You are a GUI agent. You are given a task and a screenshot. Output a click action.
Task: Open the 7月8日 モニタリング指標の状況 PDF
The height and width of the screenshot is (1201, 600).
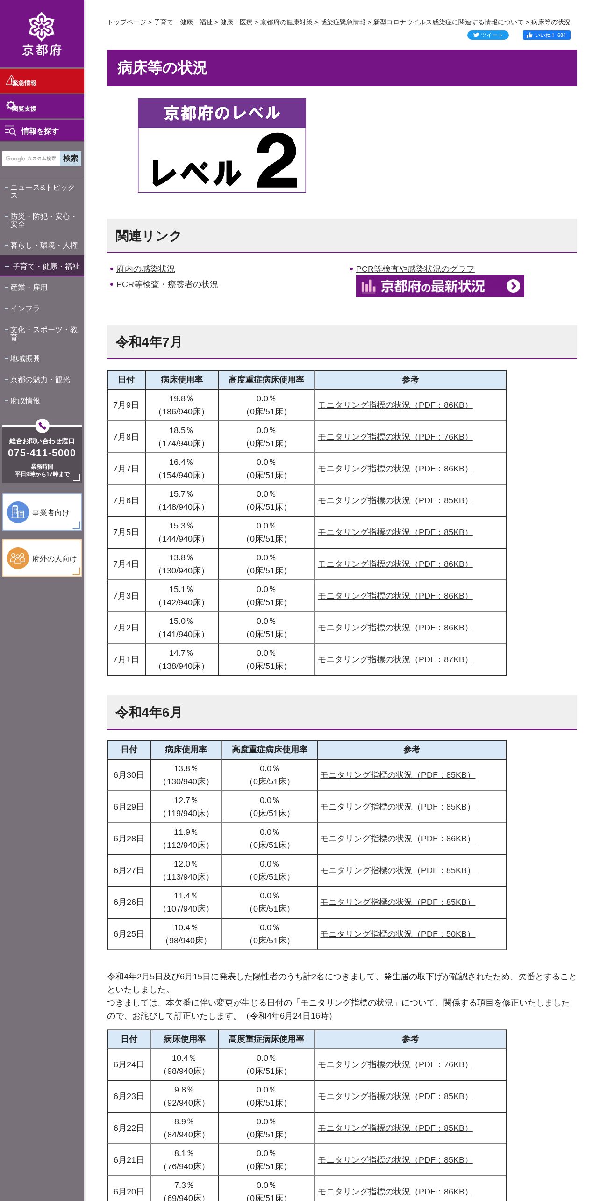point(395,437)
